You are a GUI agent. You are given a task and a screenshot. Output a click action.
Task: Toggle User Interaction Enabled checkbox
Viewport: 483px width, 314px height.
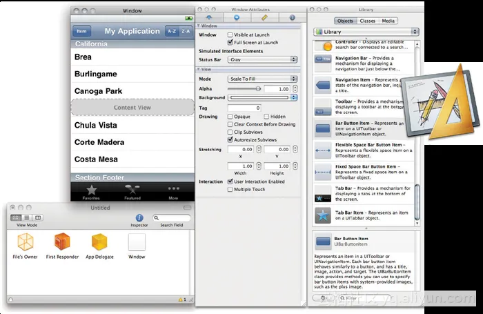[x=230, y=181]
